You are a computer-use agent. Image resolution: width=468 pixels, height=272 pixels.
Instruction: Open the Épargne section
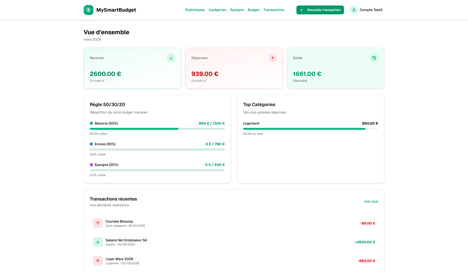pyautogui.click(x=237, y=10)
